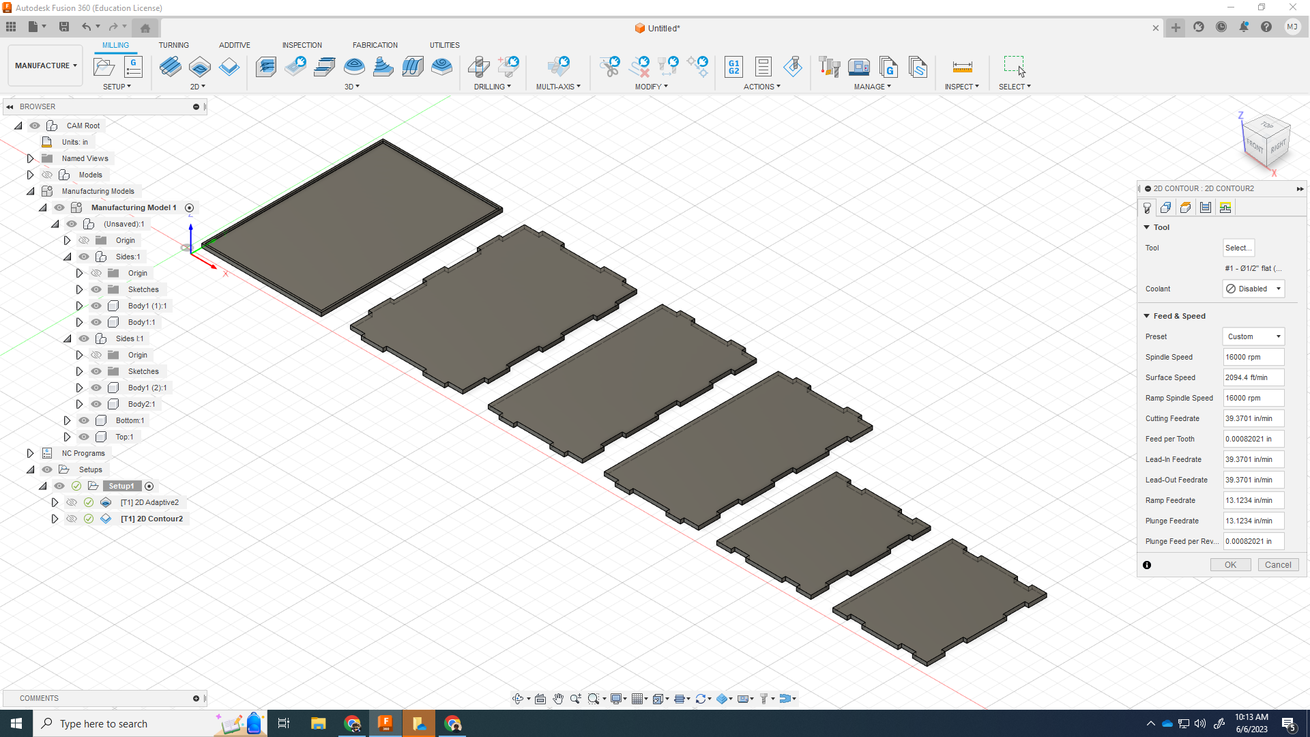This screenshot has width=1310, height=737.
Task: Click the ViewCube FRONT face
Action: point(1254,145)
